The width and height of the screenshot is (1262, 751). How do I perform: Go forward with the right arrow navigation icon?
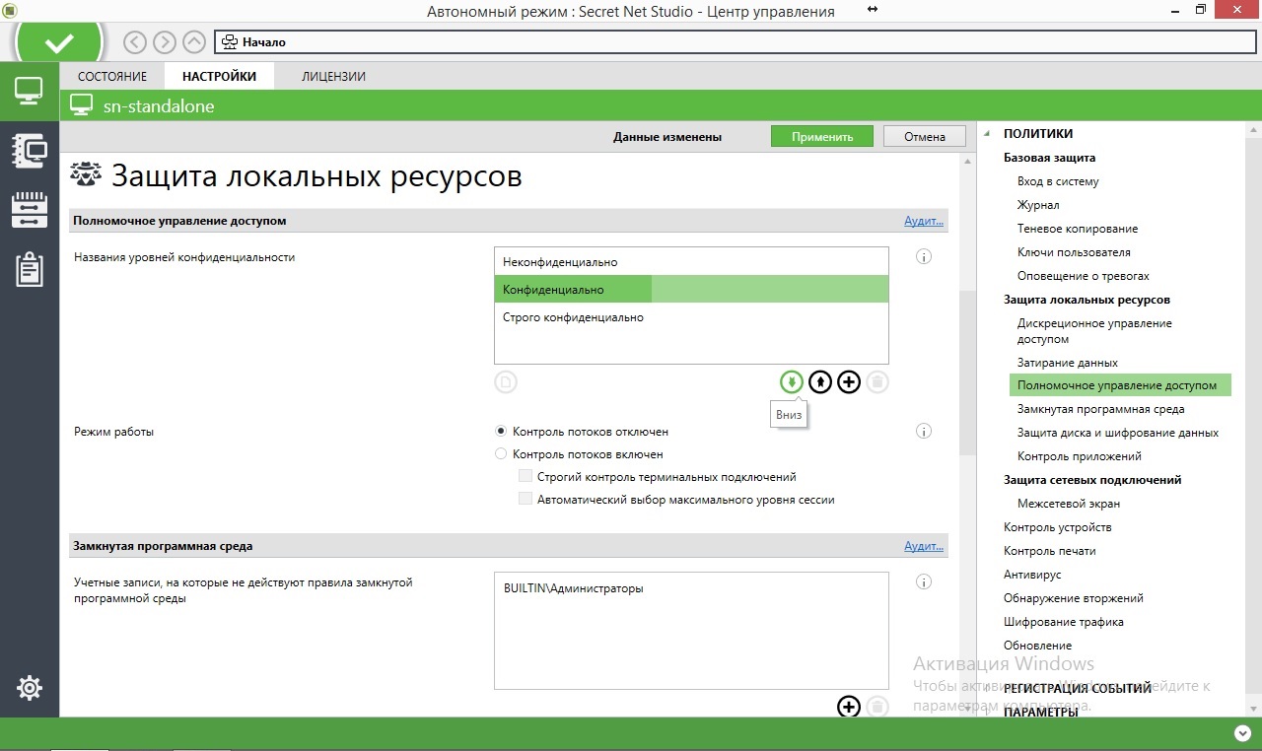(x=165, y=42)
